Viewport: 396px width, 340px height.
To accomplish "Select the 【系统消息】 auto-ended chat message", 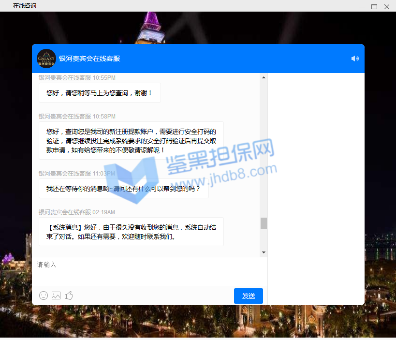I will click(131, 232).
